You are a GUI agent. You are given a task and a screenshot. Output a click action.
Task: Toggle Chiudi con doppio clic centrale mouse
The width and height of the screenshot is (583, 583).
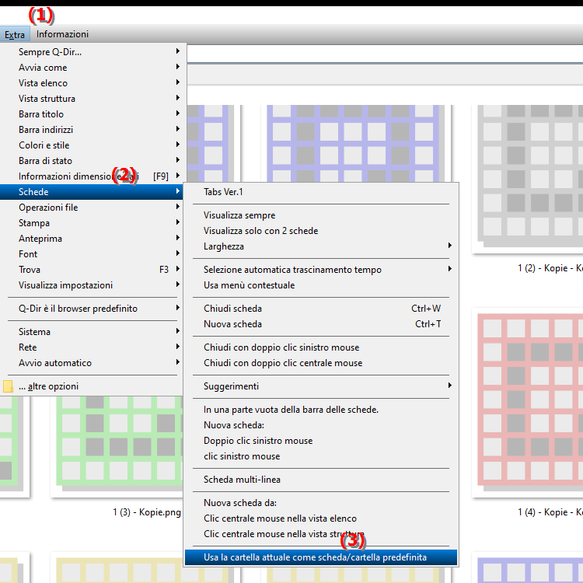pyautogui.click(x=321, y=363)
